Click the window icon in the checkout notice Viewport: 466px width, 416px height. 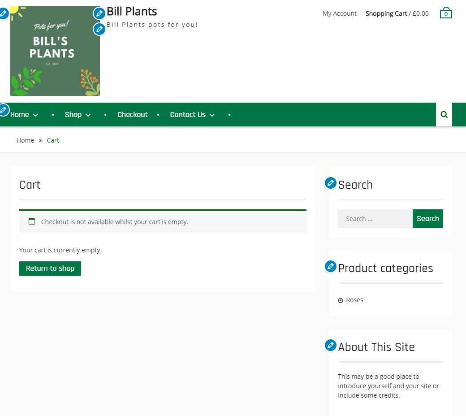(x=32, y=221)
